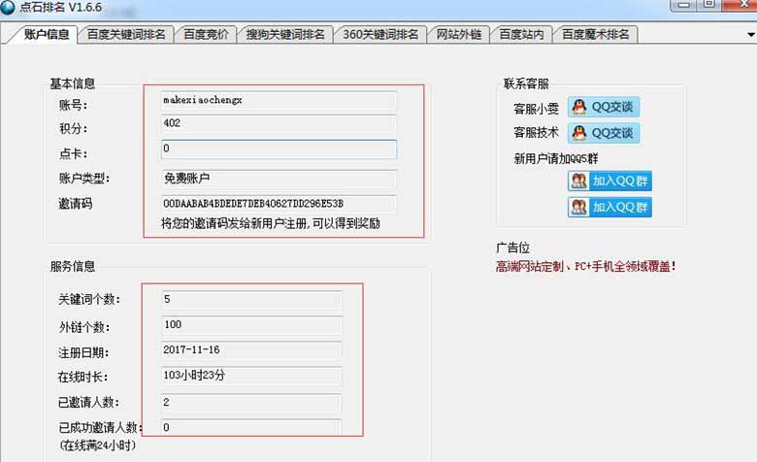Click the 外链个数 field showing 100
This screenshot has height=462, width=757.
coord(251,325)
